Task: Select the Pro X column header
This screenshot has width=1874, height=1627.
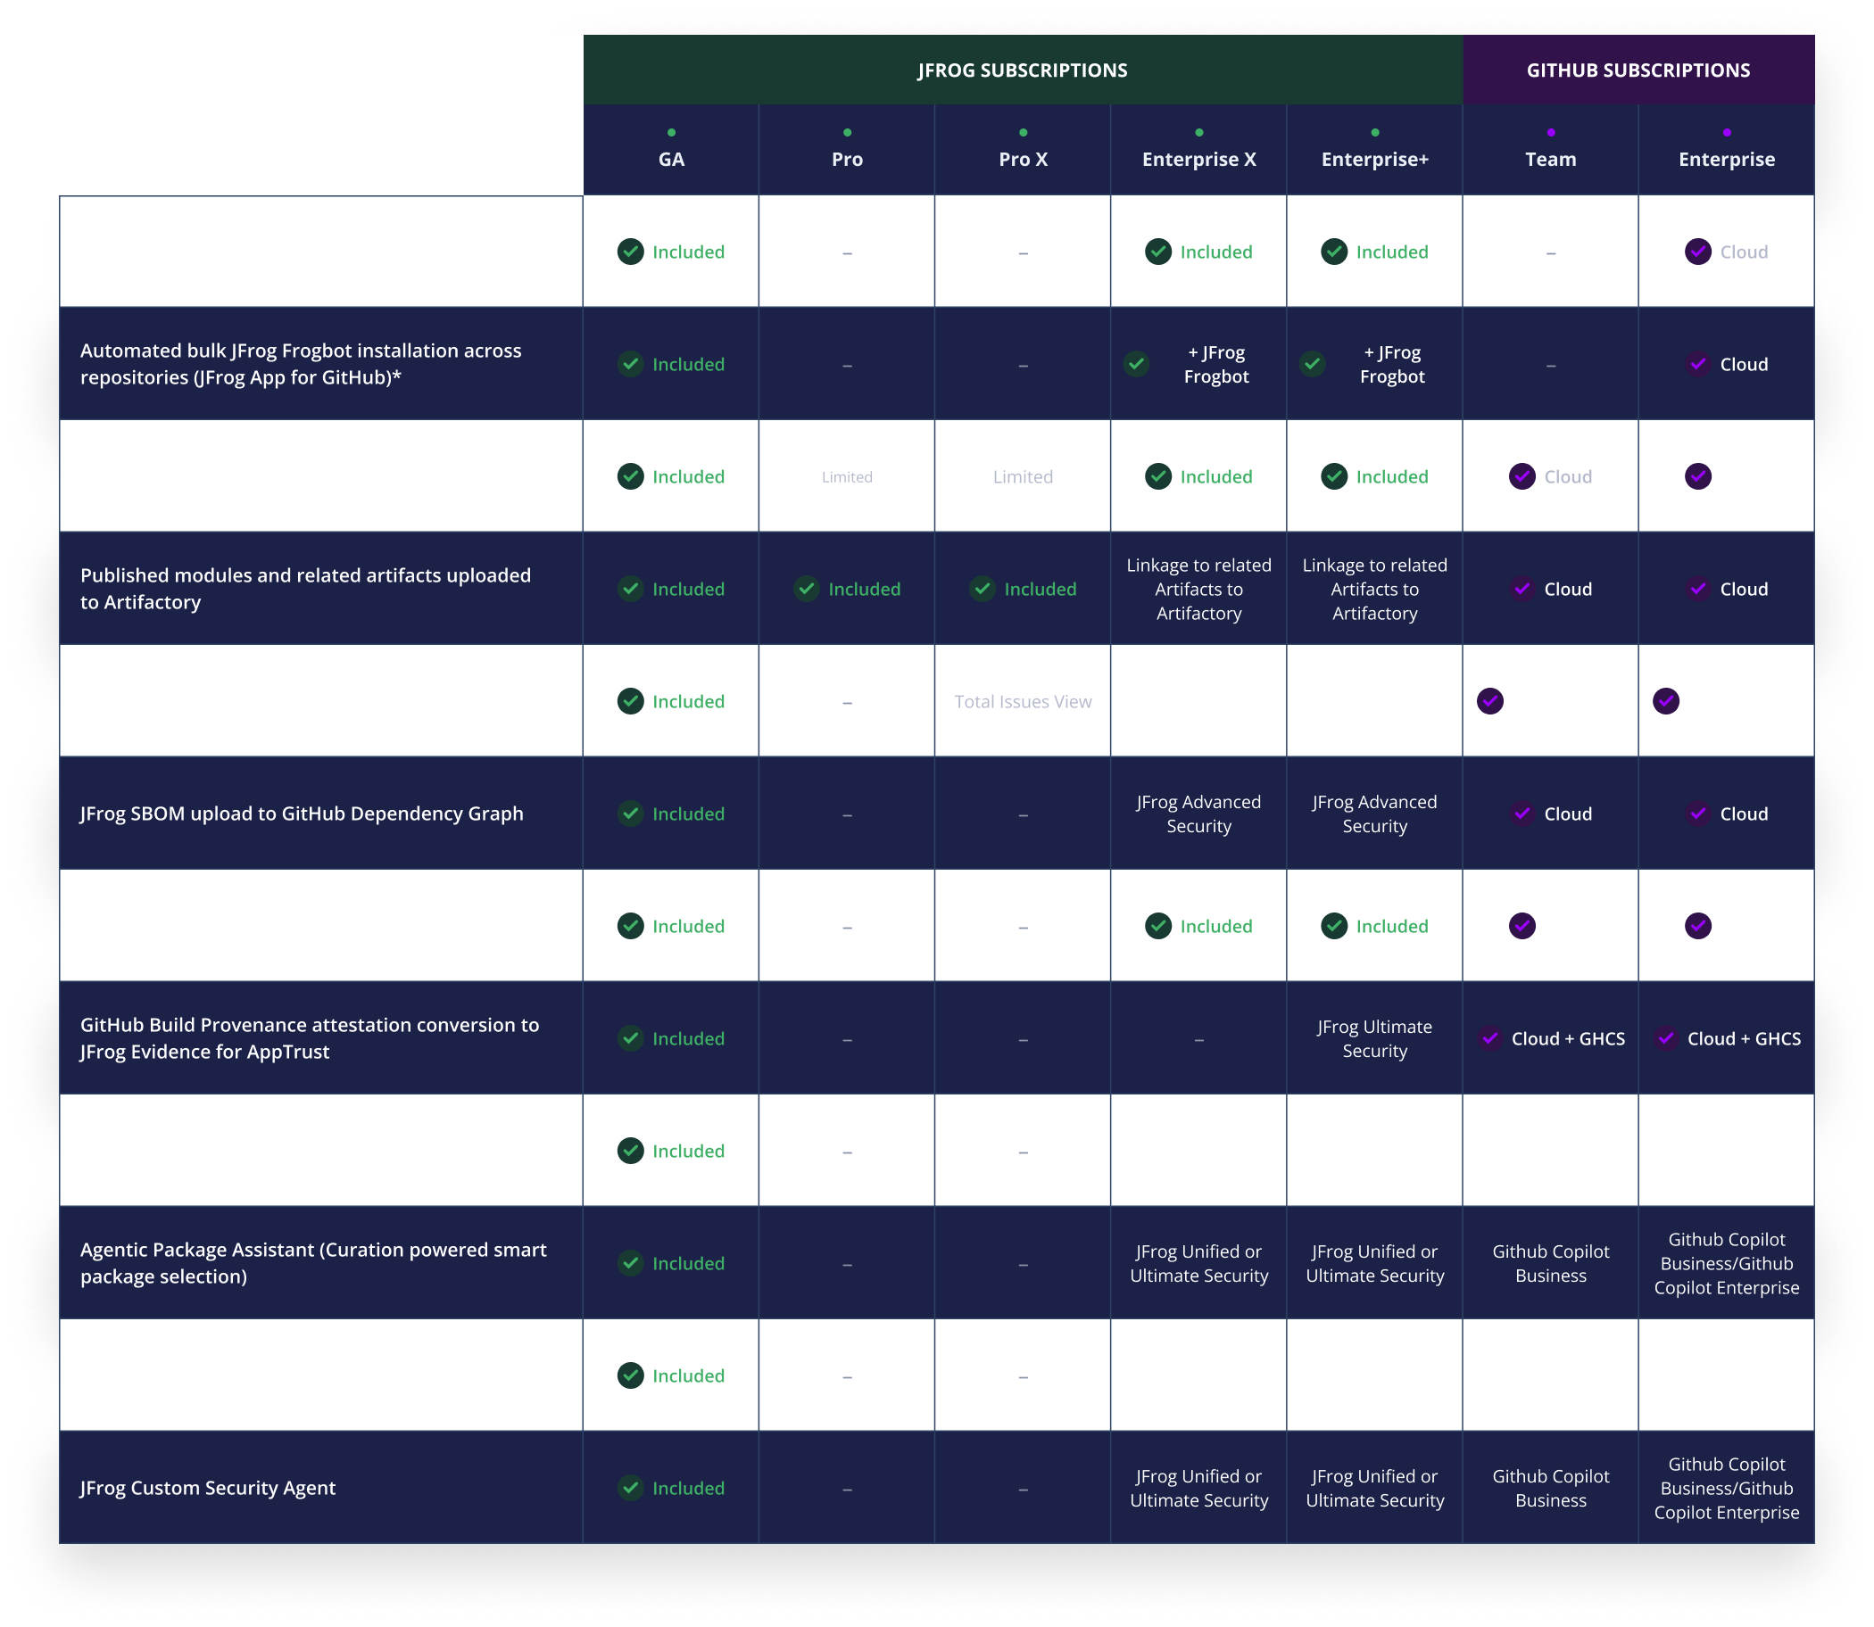Action: click(x=1023, y=150)
